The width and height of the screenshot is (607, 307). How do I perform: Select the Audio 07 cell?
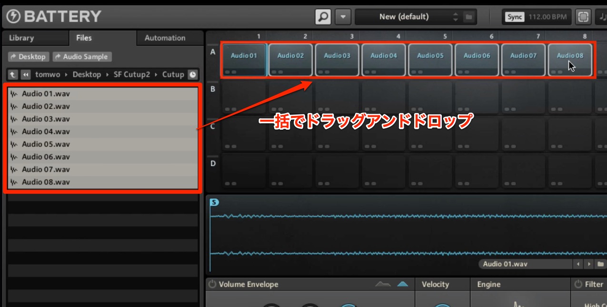click(x=524, y=60)
